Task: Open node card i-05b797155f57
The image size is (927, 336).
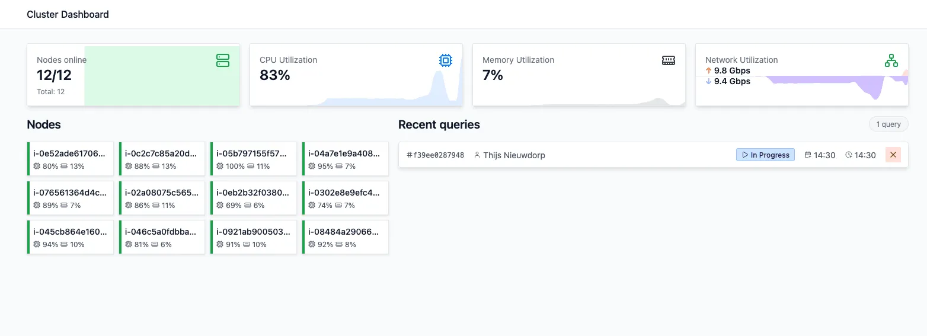Action: [x=254, y=159]
